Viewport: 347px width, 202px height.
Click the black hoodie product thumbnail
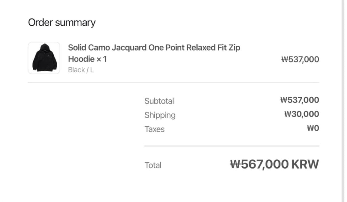(44, 58)
